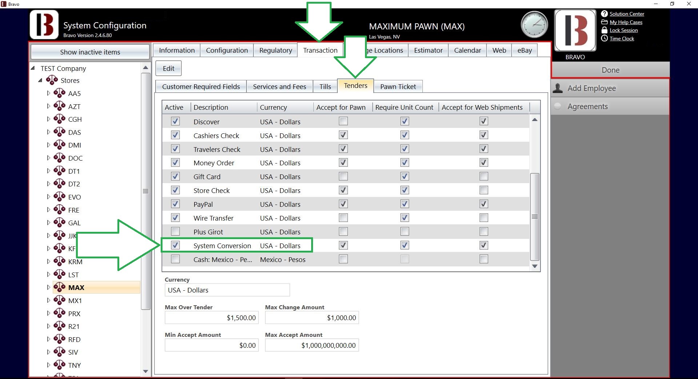Click the Bravo logo next to System Configuration
This screenshot has height=379, width=698.
click(44, 25)
